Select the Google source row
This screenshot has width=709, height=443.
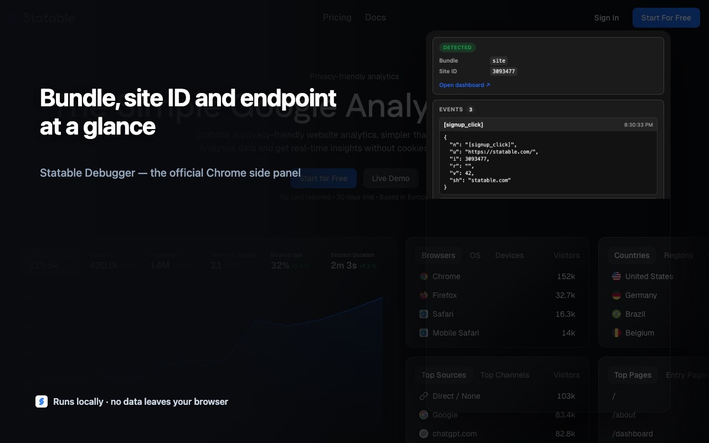pos(497,415)
